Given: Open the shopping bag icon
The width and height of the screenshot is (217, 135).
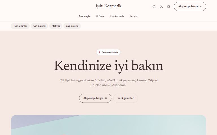Looking at the screenshot, I should pyautogui.click(x=168, y=6).
